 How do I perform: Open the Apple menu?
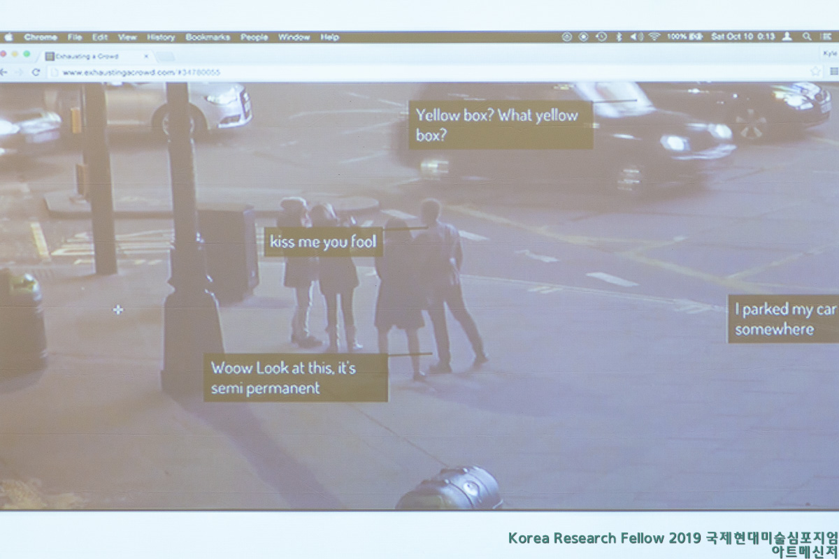[x=8, y=37]
